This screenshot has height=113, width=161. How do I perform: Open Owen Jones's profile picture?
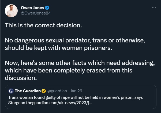(11, 11)
